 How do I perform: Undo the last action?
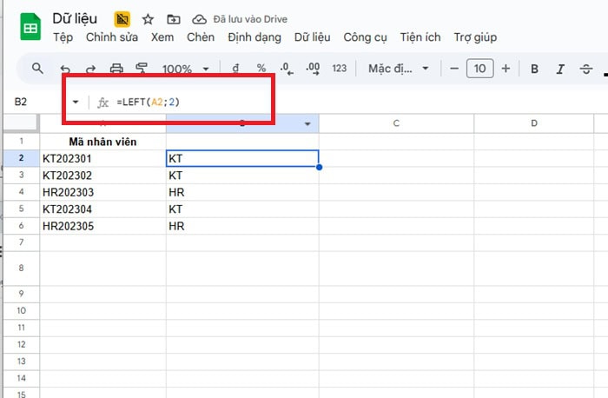click(x=66, y=69)
